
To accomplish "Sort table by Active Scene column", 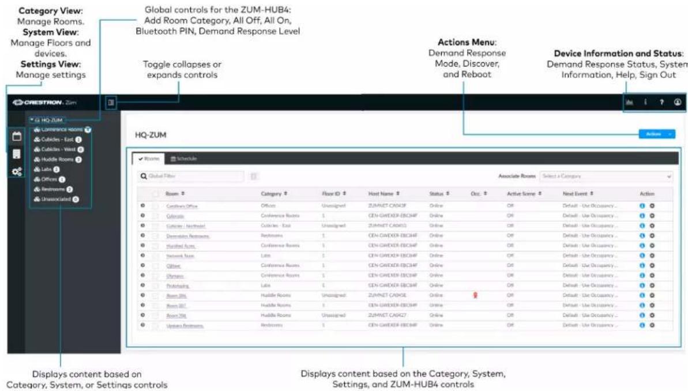I will pyautogui.click(x=524, y=194).
